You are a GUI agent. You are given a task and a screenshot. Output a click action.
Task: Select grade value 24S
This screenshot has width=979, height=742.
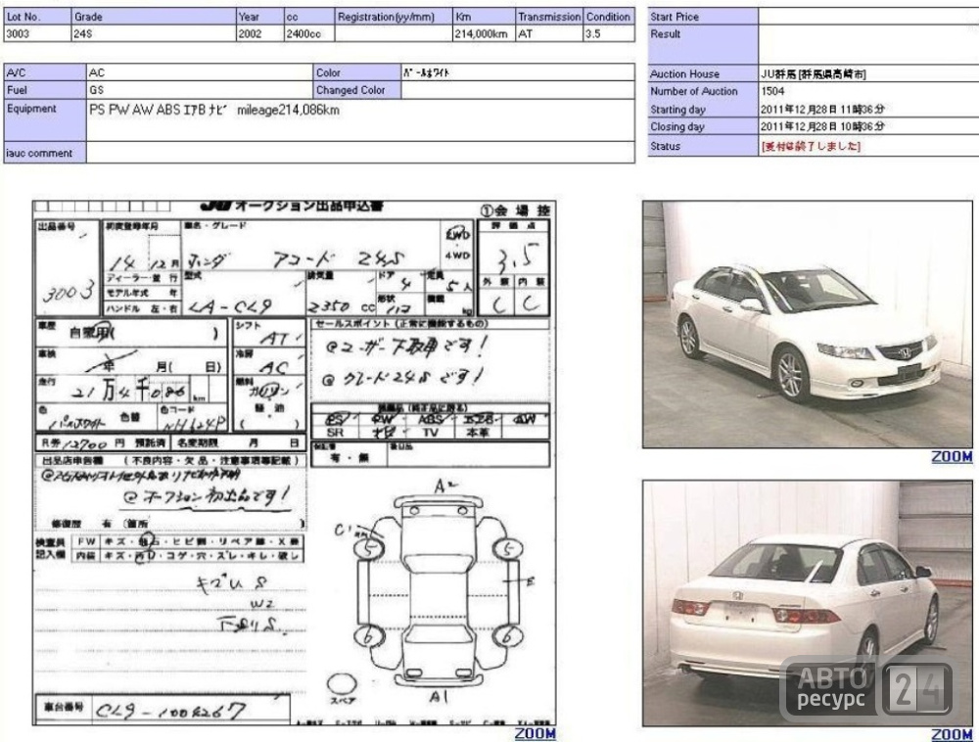(x=83, y=33)
